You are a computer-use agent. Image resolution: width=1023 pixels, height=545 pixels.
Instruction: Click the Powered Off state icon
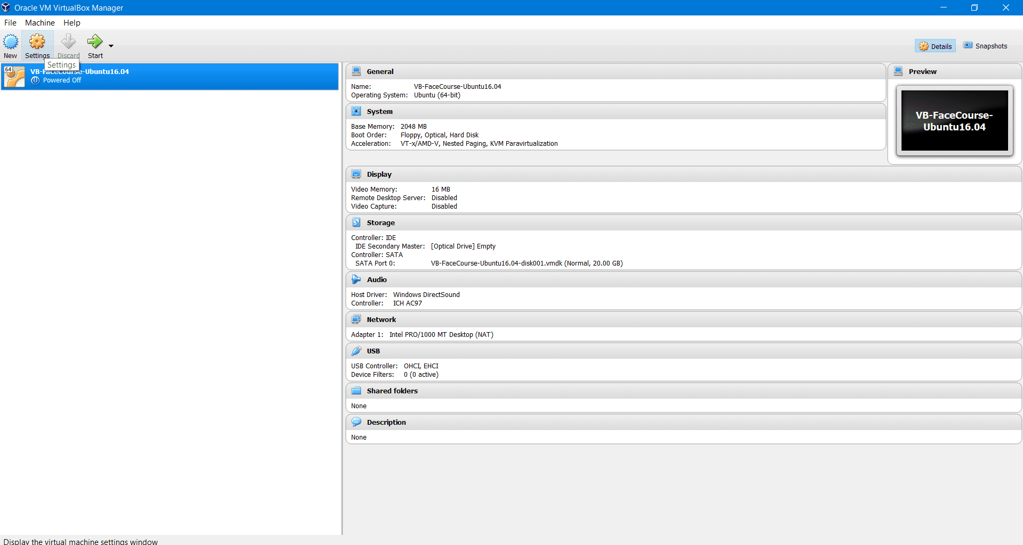35,80
